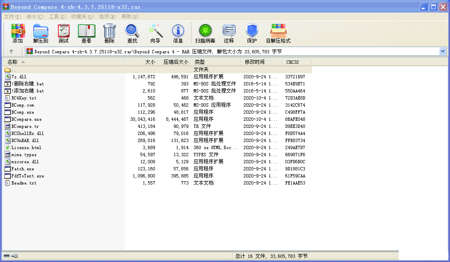Click the type "360 se HTML Doc..."
The image size is (450, 262).
[x=215, y=147]
